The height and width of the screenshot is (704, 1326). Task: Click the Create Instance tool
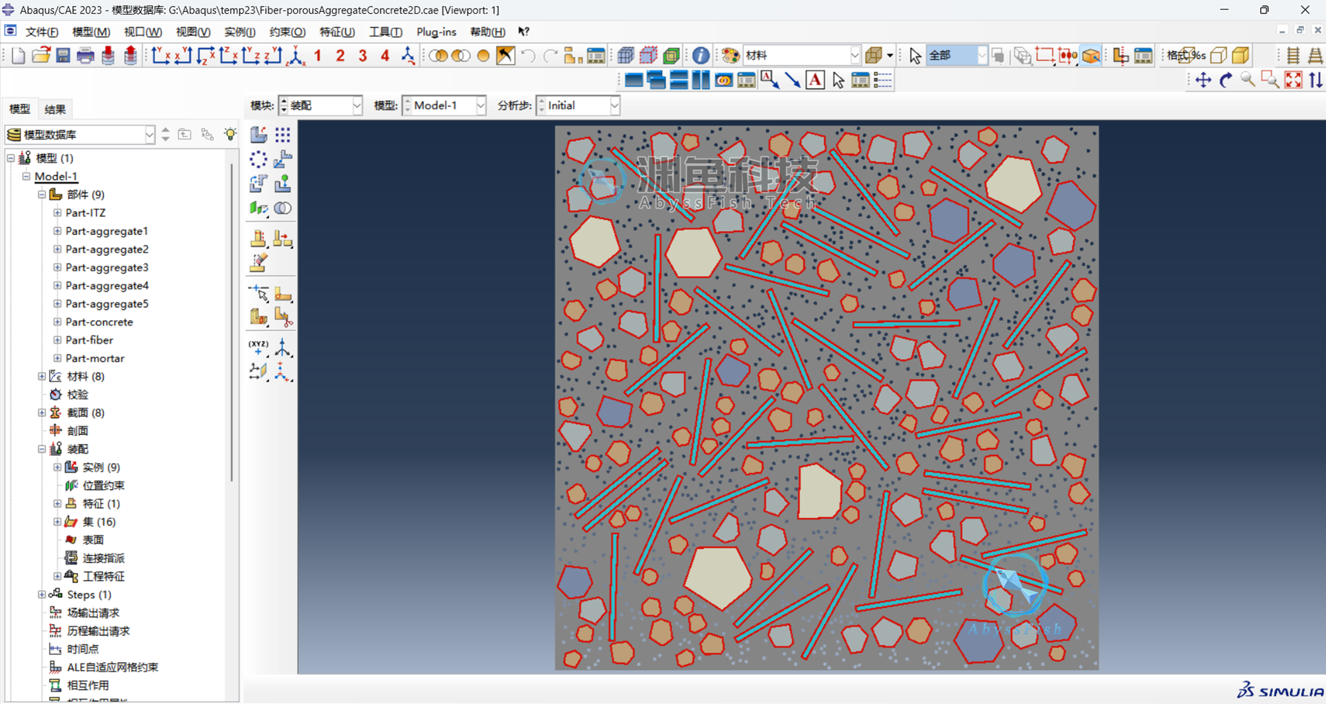pyautogui.click(x=259, y=135)
